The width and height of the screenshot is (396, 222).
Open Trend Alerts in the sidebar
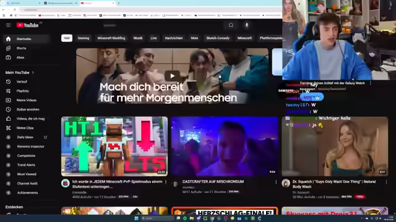click(27, 165)
